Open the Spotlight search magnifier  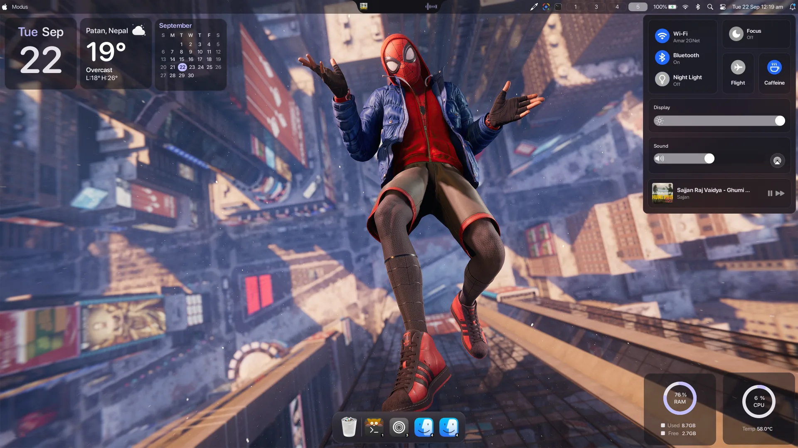coord(710,7)
